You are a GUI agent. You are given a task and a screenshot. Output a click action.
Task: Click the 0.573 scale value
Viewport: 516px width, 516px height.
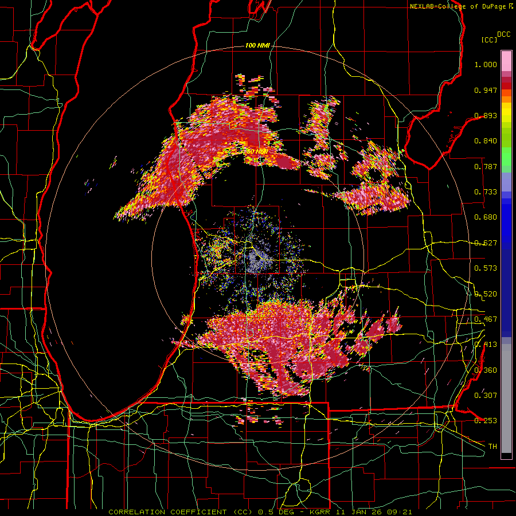[486, 268]
